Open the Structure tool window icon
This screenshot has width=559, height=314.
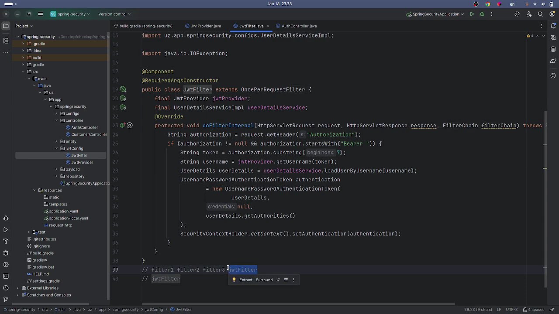click(6, 41)
